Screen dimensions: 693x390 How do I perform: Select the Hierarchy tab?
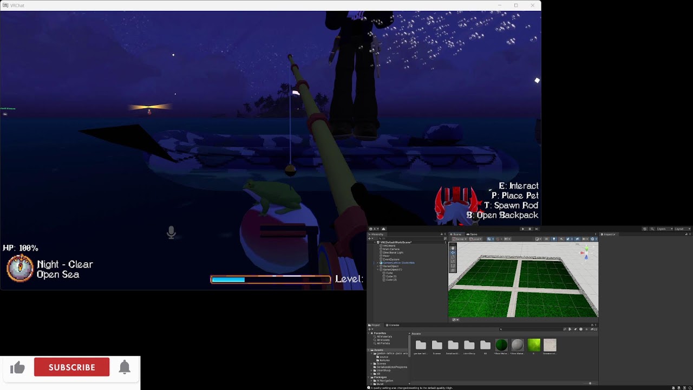click(376, 234)
